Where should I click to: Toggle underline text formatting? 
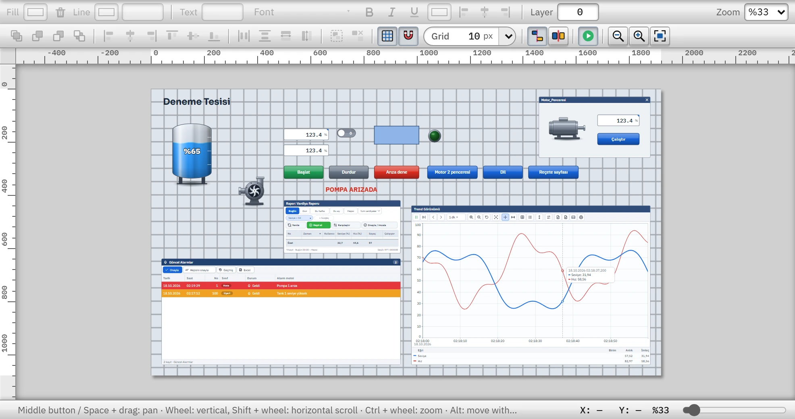coord(414,12)
